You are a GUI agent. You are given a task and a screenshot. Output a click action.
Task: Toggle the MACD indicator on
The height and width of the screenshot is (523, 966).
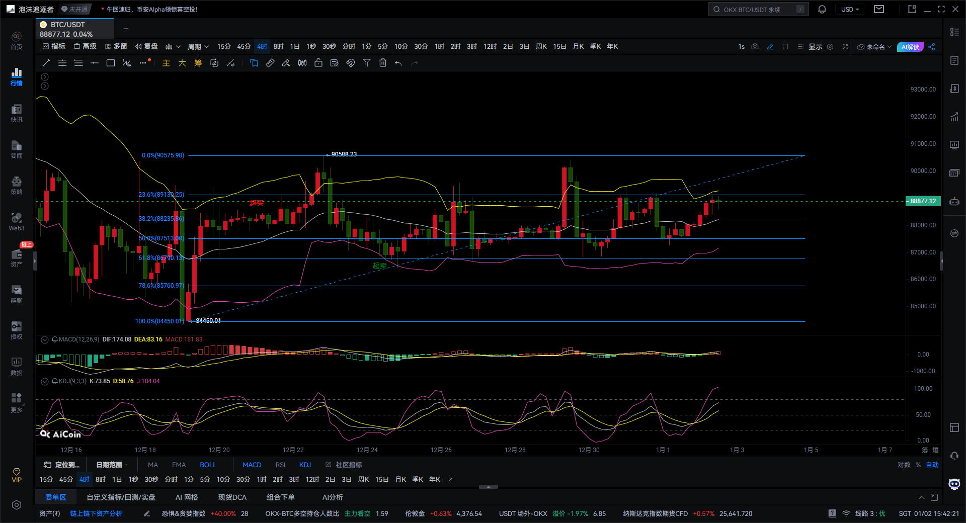[252, 465]
